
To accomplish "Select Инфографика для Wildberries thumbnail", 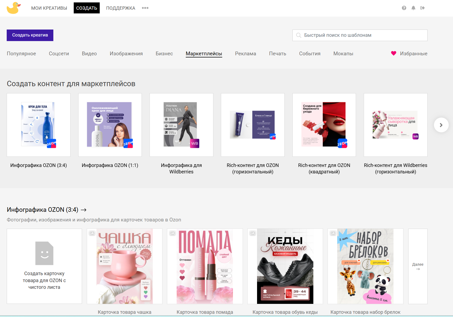I will 181,125.
